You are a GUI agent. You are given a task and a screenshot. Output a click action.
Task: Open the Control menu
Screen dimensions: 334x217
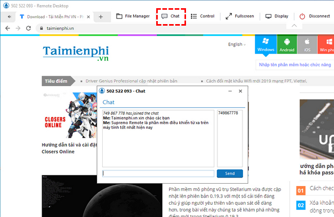pyautogui.click(x=202, y=16)
